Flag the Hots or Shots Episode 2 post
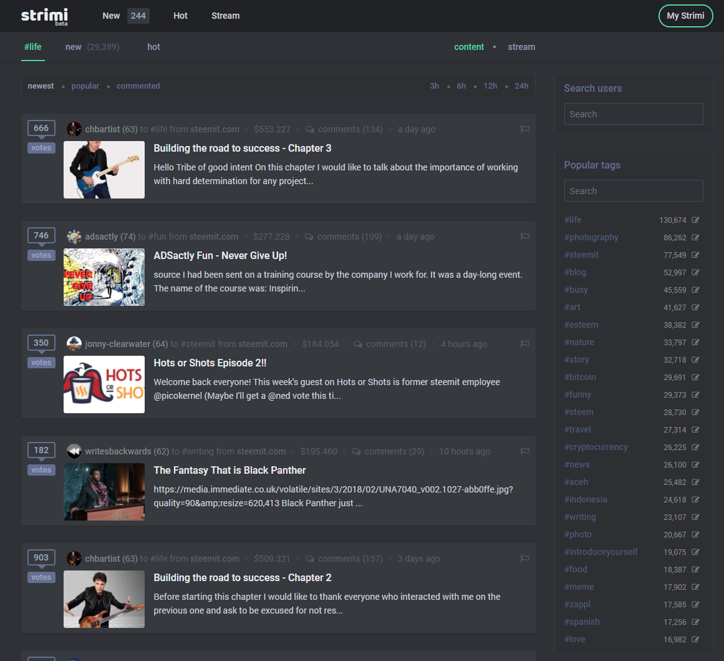The height and width of the screenshot is (661, 724). pos(524,343)
